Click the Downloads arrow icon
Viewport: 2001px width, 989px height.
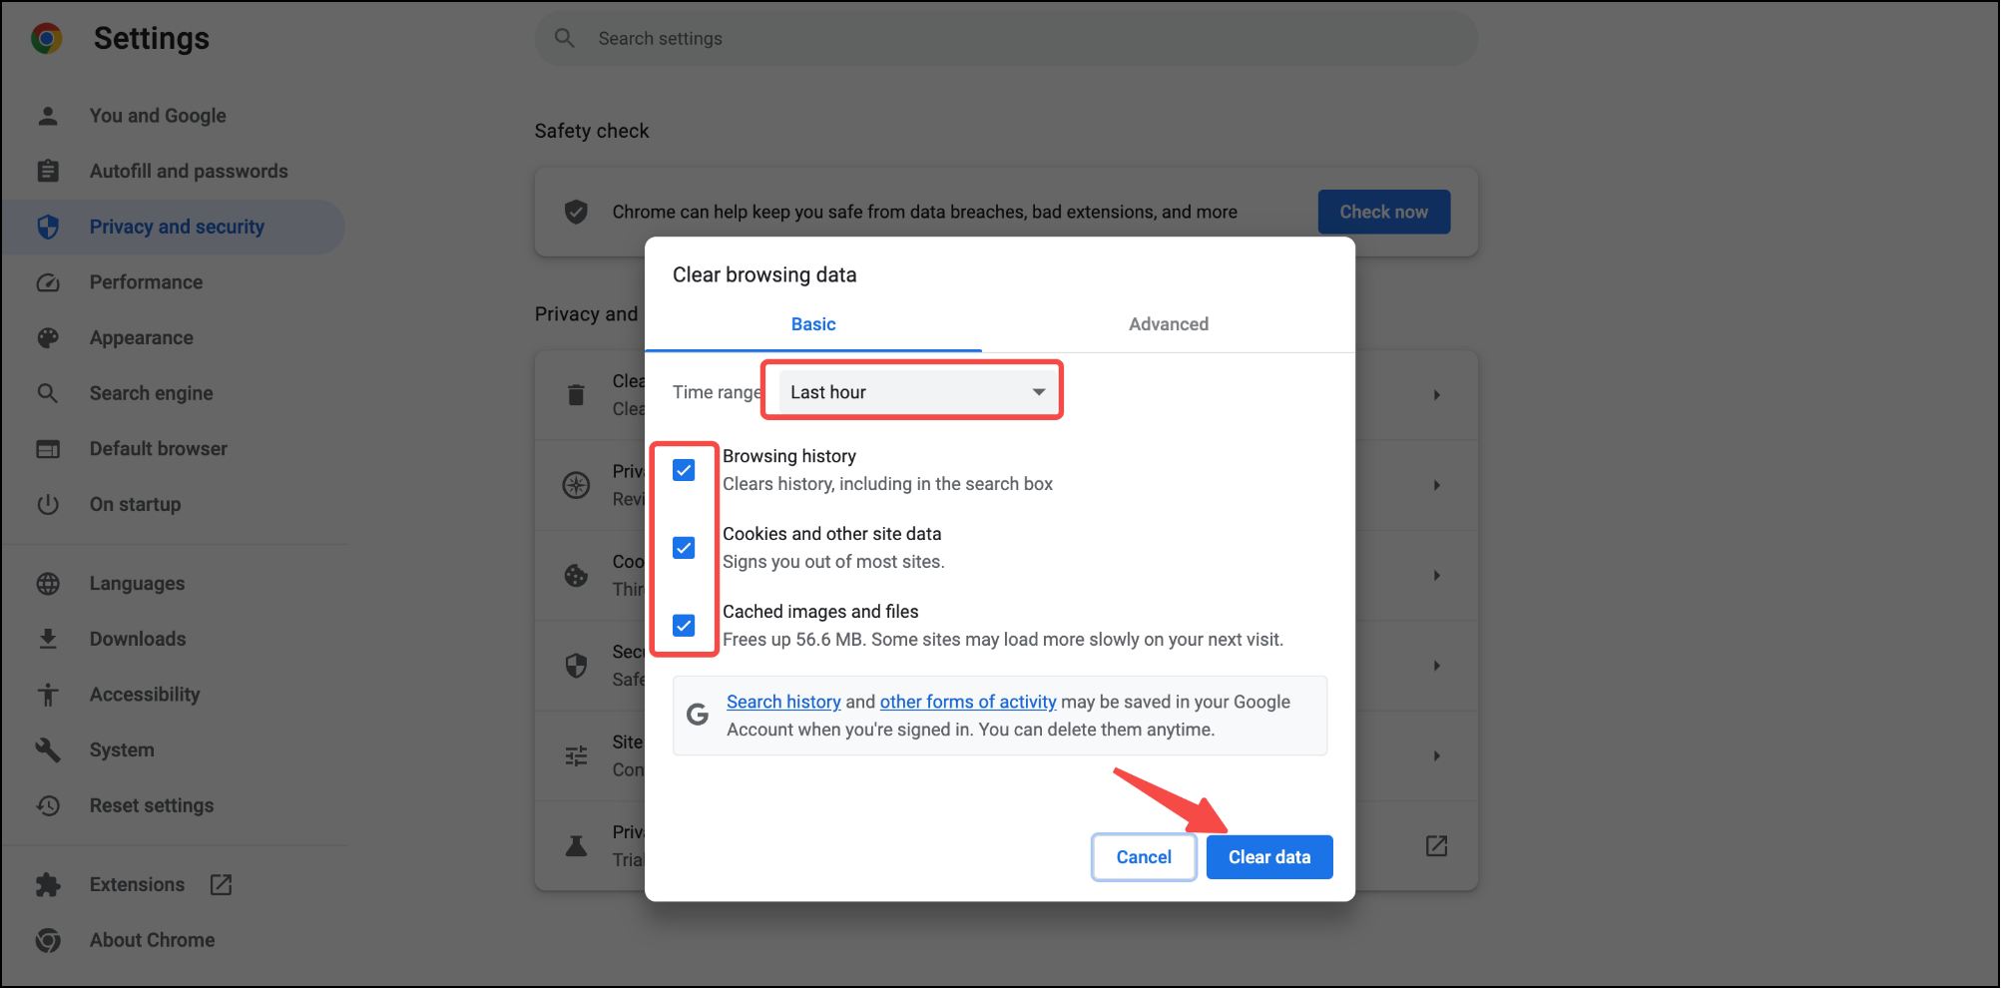pyautogui.click(x=48, y=639)
